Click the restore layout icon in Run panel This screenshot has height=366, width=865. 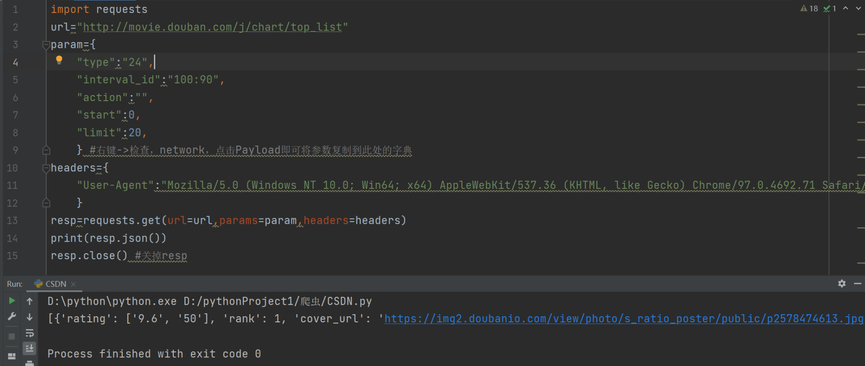coord(12,356)
